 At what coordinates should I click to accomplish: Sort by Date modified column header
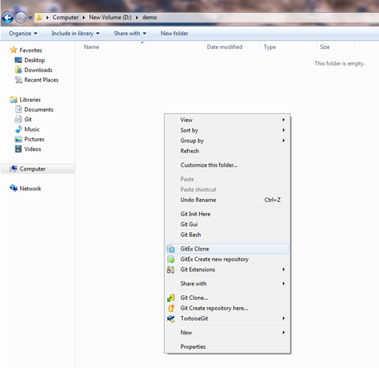pyautogui.click(x=224, y=47)
